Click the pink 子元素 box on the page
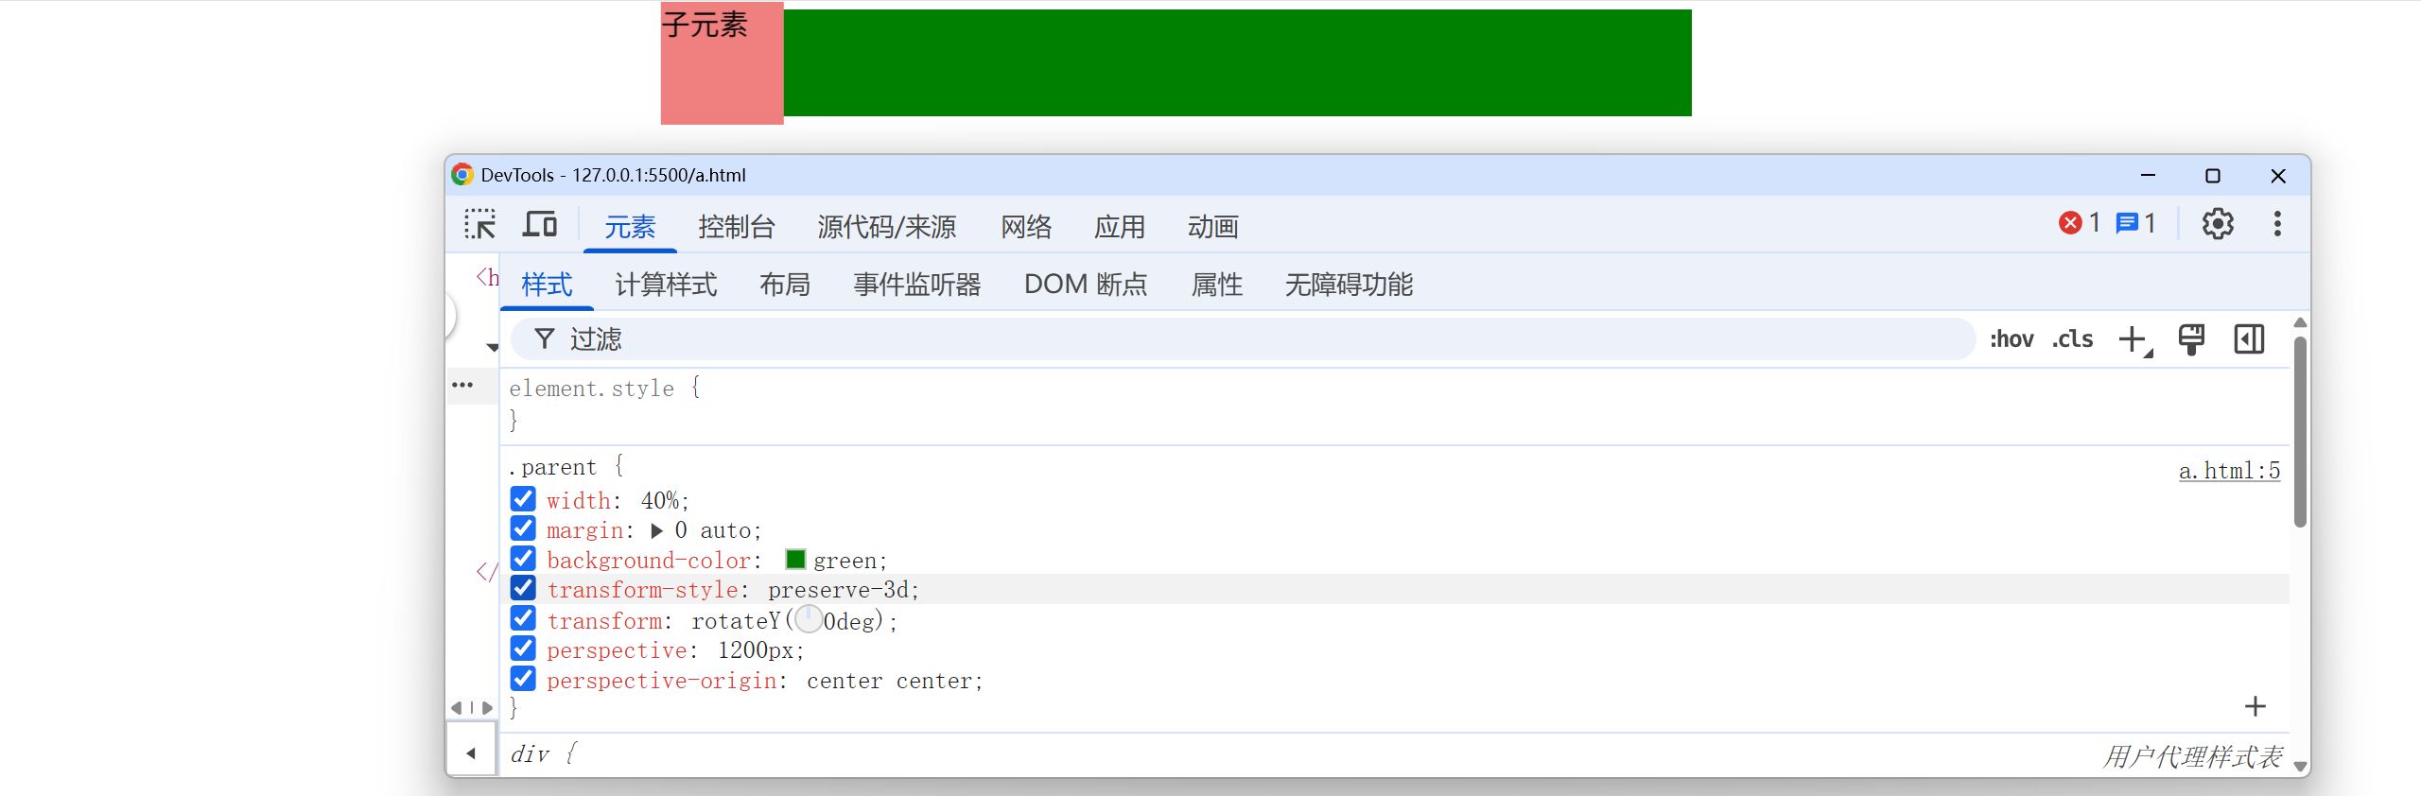The width and height of the screenshot is (2421, 796). pos(722,63)
